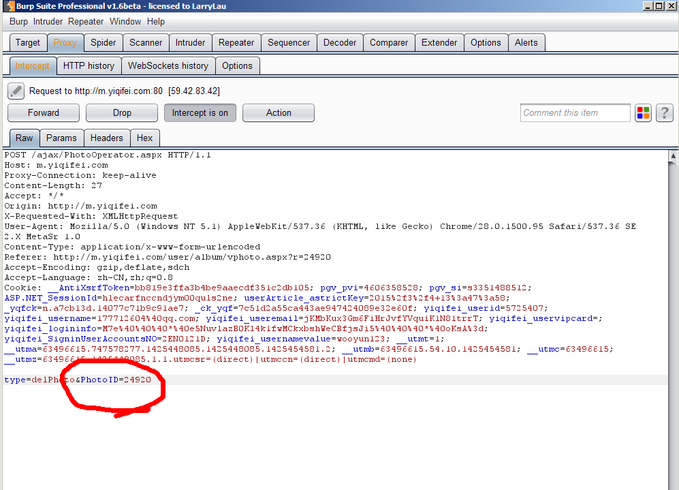Click the POST /ajax/PhotoOperator.aspx request line
Viewport: 679px width, 490px height.
[108, 155]
